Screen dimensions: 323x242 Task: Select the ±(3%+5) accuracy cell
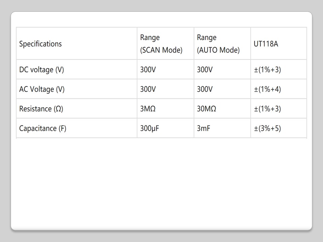pos(267,128)
